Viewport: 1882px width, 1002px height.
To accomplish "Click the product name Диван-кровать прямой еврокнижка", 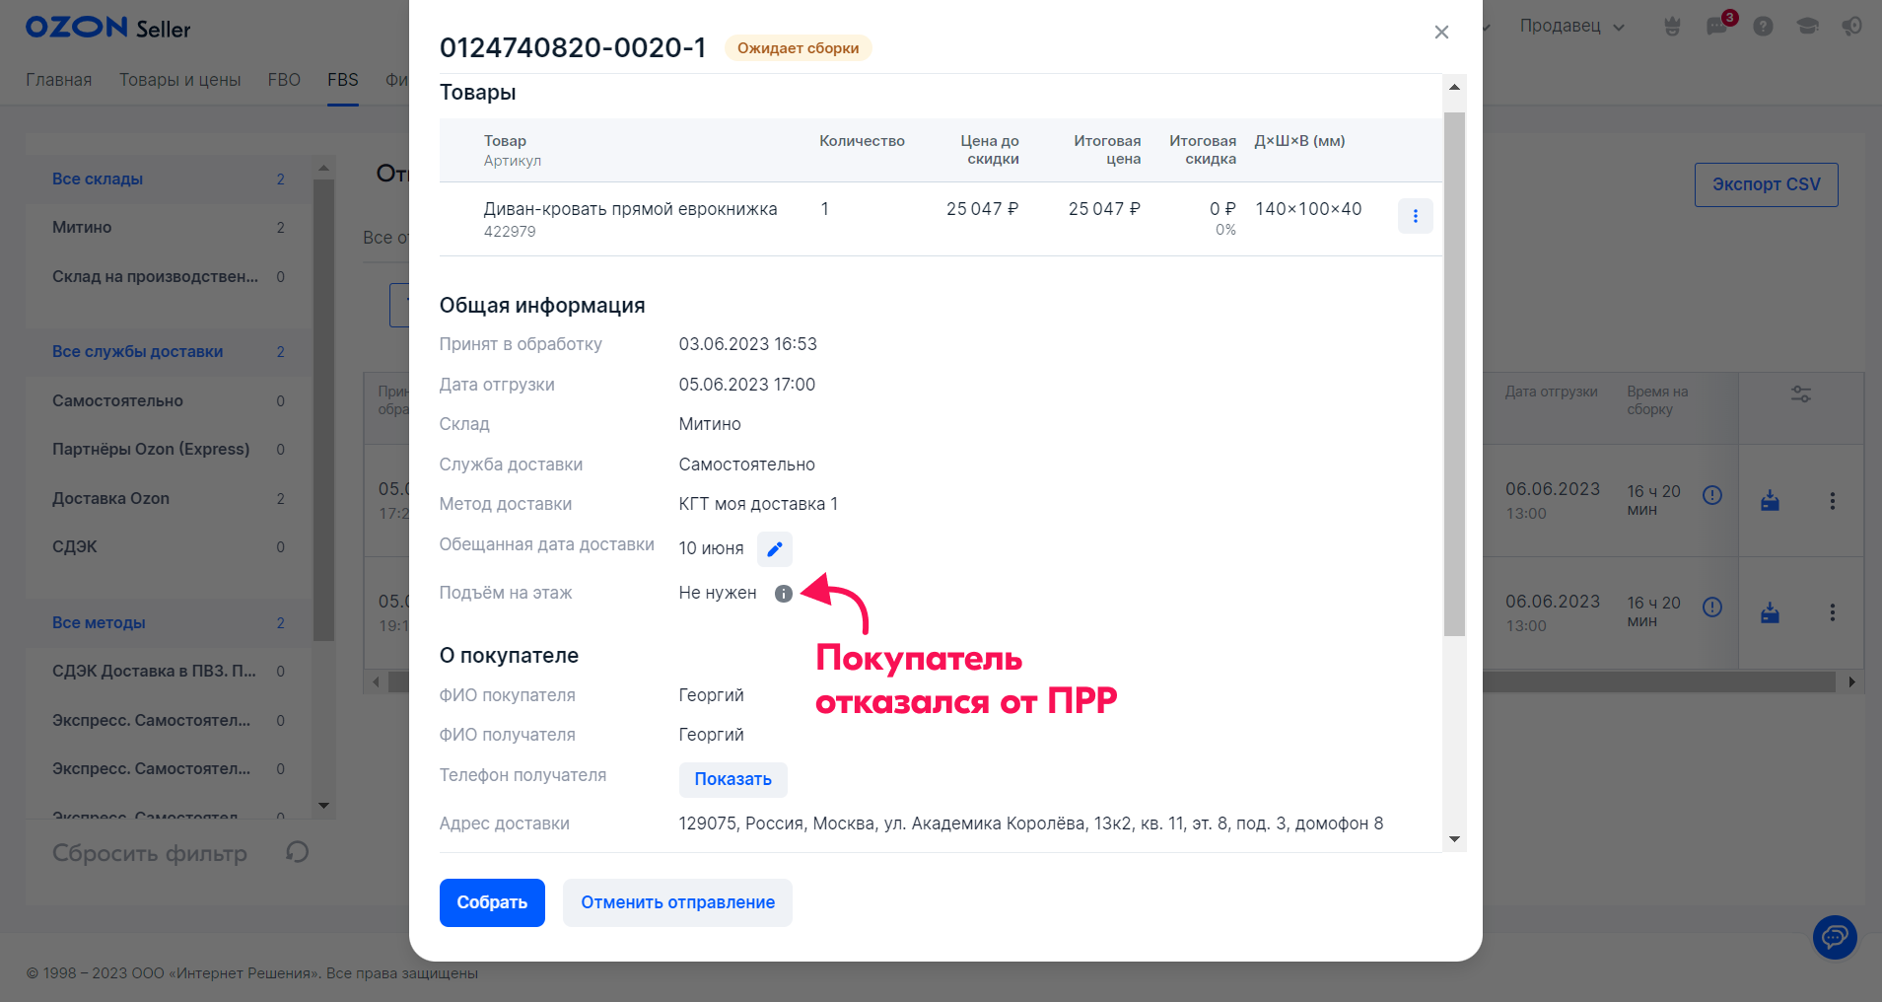I will click(x=630, y=209).
